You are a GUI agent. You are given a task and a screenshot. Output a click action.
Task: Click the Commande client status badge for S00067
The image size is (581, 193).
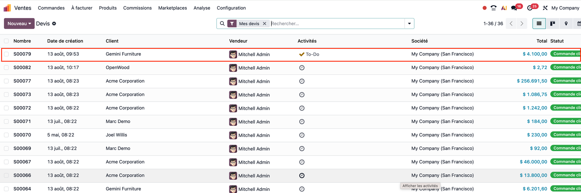(566, 162)
